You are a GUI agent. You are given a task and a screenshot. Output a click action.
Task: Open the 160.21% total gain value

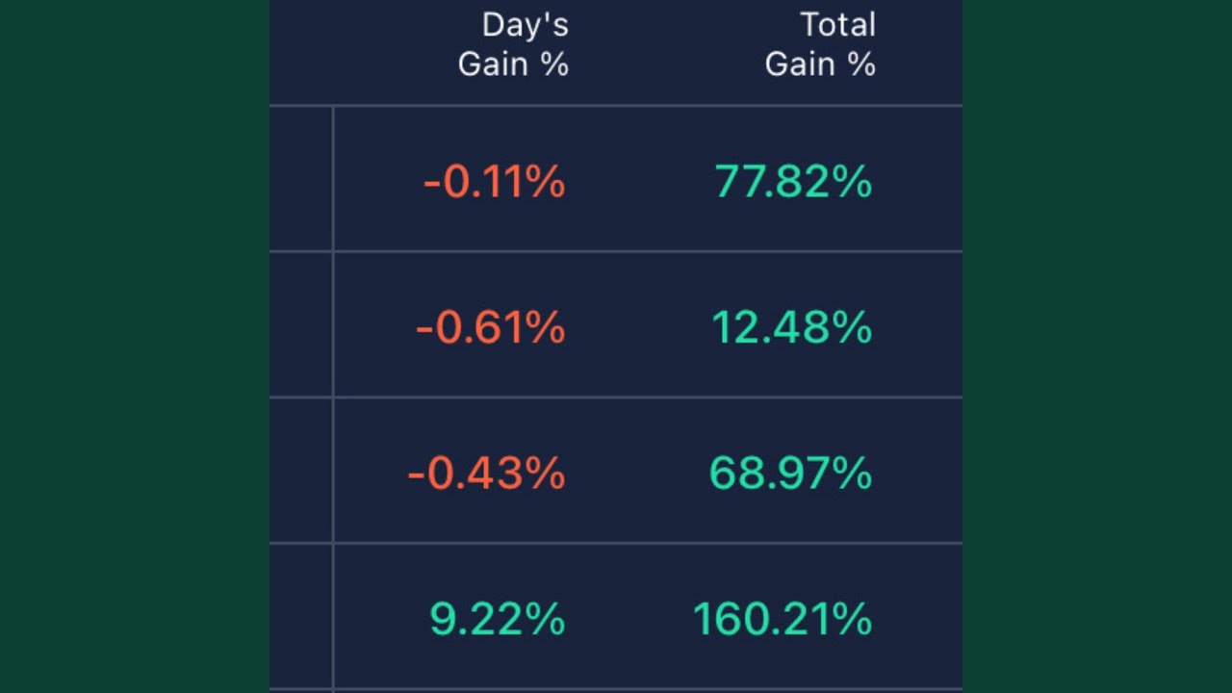(x=783, y=618)
